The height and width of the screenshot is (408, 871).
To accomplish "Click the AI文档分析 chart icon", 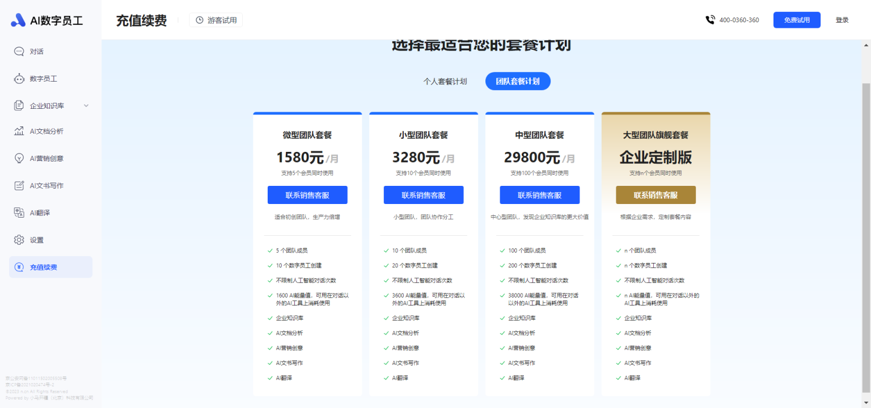I will 19,131.
